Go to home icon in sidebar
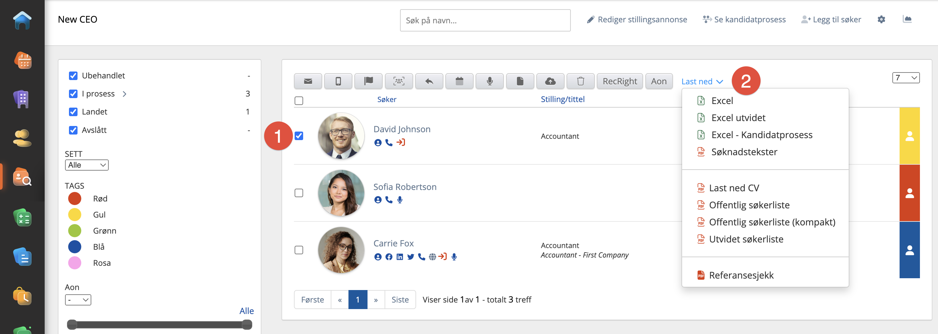 point(22,20)
